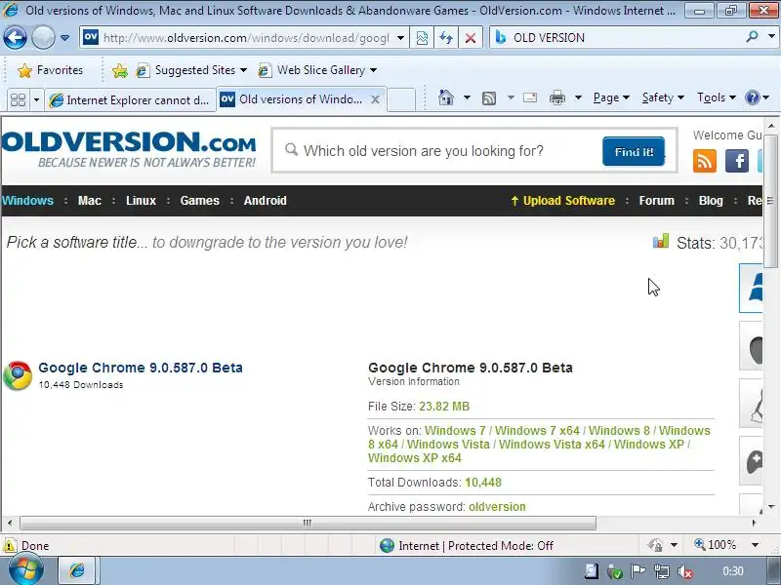
Task: Open the Safety menu
Action: point(663,97)
